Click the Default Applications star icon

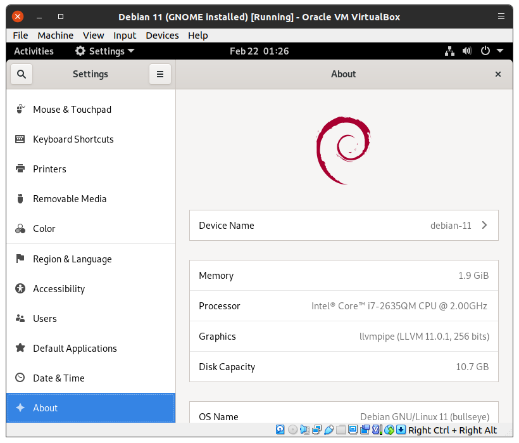(20, 349)
